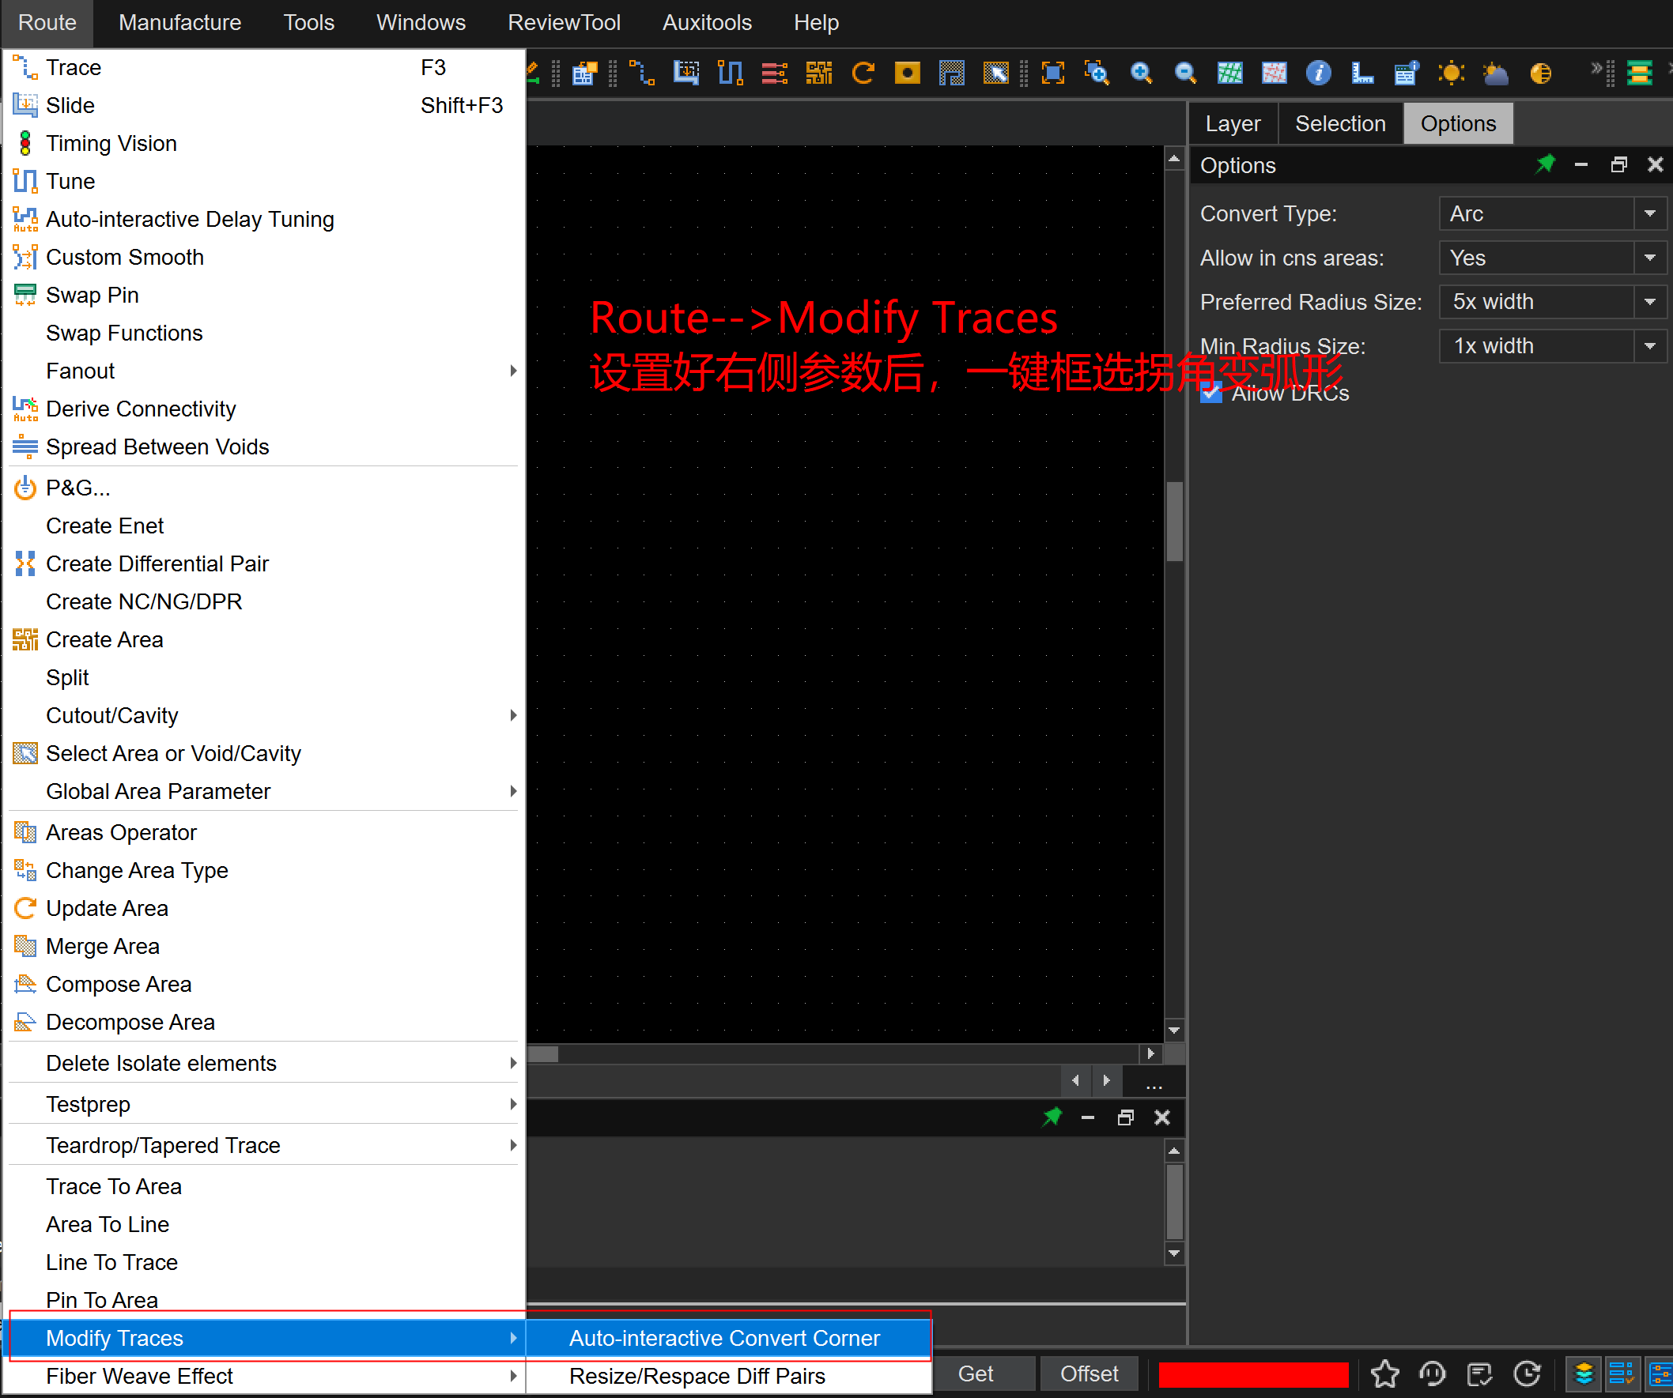
Task: Toggle the Allow DRCs checkbox
Action: (x=1211, y=394)
